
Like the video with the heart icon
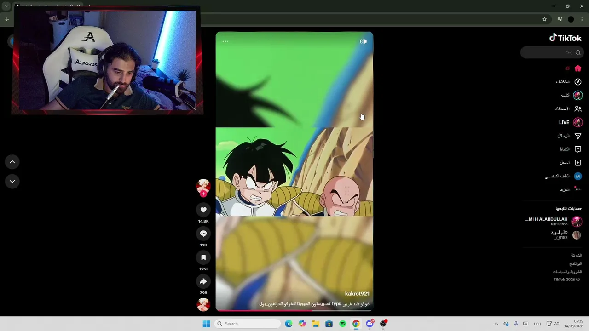[x=203, y=210]
